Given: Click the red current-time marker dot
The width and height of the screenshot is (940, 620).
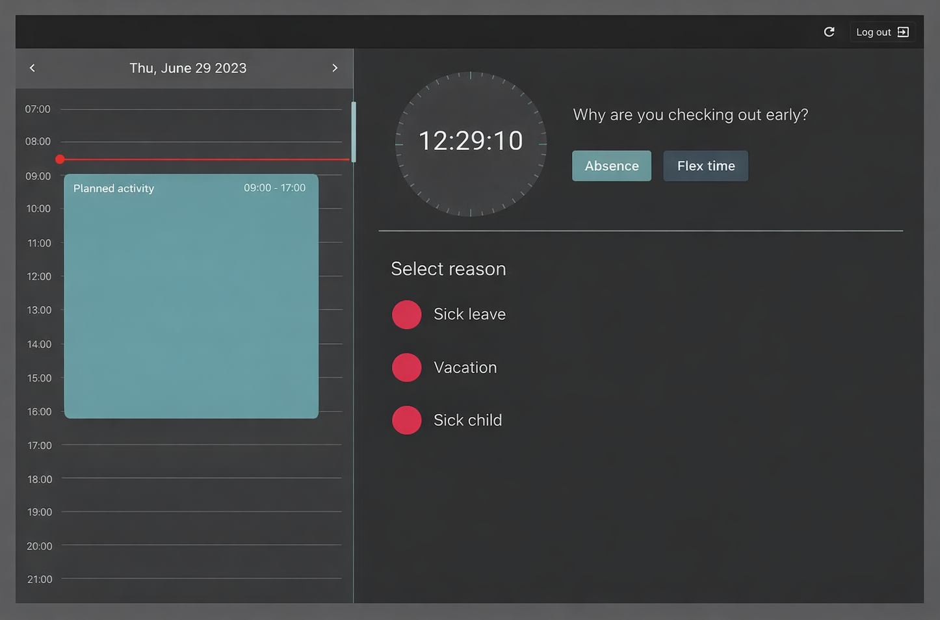Looking at the screenshot, I should coord(60,159).
